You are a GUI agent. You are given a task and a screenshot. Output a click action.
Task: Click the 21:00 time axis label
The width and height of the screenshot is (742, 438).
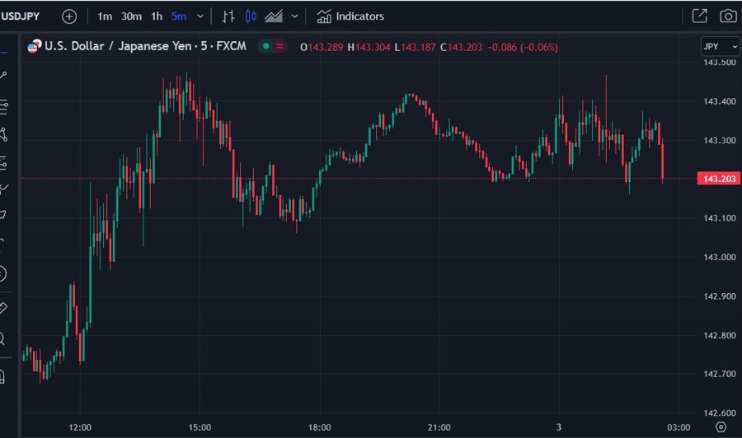(439, 427)
